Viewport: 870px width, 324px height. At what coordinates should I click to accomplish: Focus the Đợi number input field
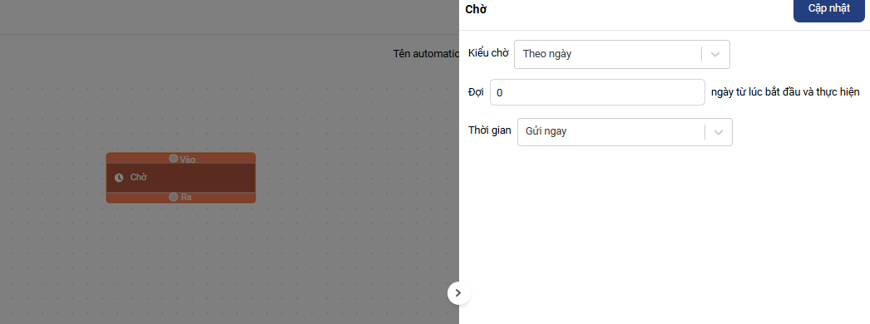pos(597,92)
